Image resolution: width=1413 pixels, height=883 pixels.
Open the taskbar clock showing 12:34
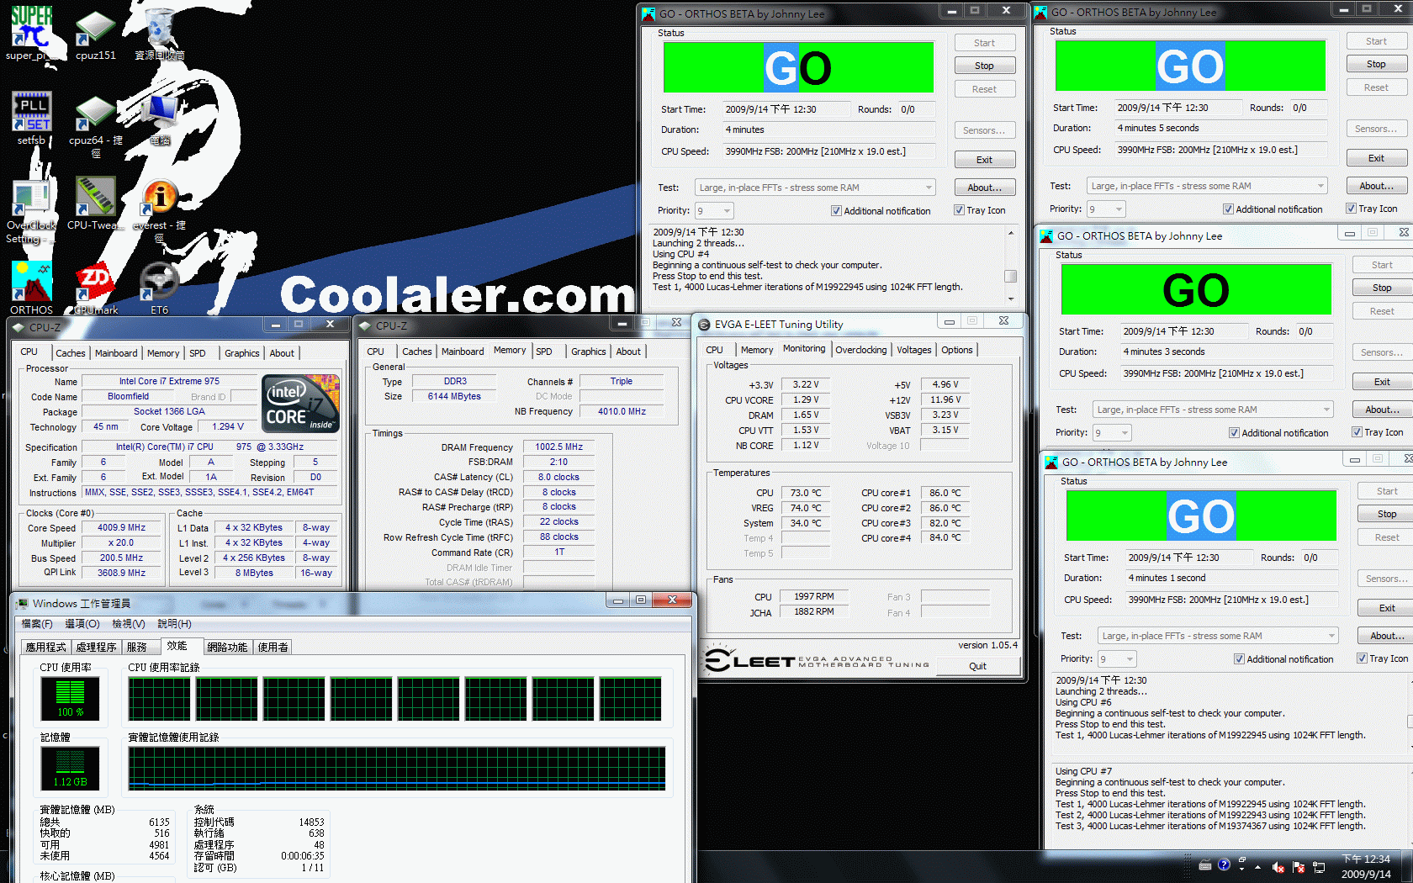click(1366, 867)
